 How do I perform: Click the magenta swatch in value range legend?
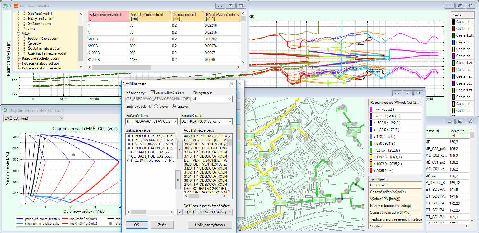pyautogui.click(x=371, y=109)
